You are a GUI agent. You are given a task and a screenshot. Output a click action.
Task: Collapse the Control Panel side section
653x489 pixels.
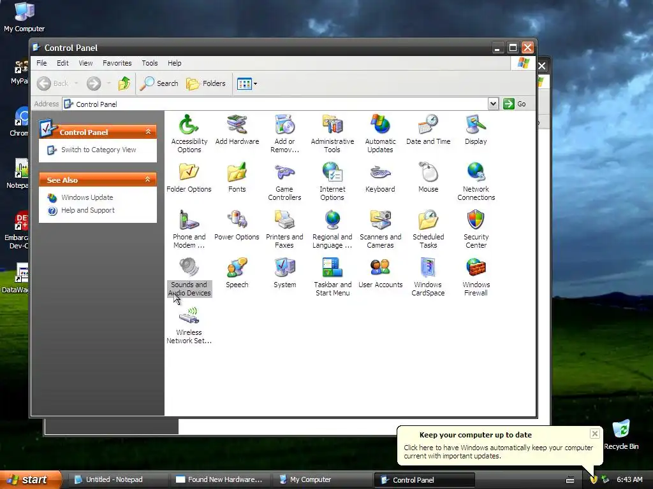[x=148, y=132]
